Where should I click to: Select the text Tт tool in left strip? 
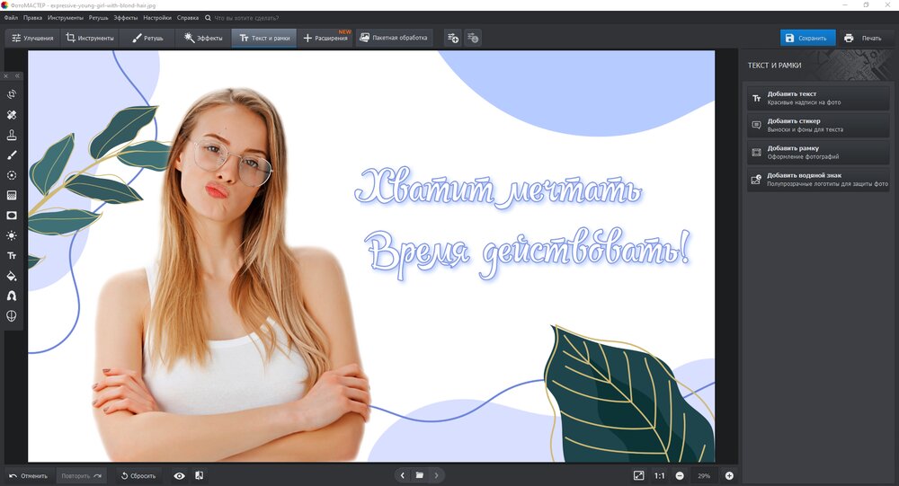(x=12, y=256)
